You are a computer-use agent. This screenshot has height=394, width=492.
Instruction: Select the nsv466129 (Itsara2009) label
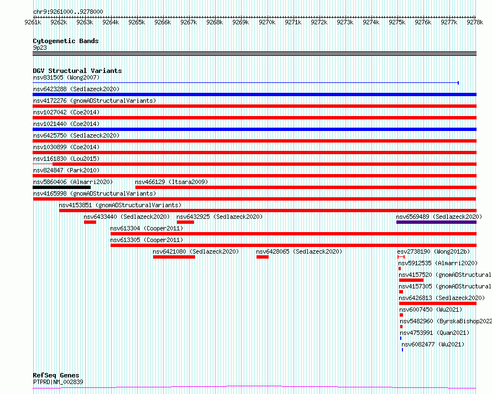171,182
